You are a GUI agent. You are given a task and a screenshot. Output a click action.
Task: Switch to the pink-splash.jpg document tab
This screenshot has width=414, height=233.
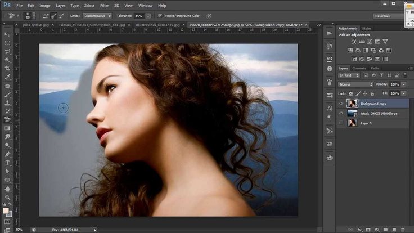coord(35,25)
